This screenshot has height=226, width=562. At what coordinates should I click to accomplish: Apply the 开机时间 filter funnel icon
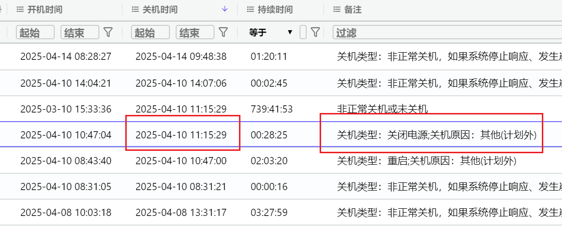tap(108, 33)
